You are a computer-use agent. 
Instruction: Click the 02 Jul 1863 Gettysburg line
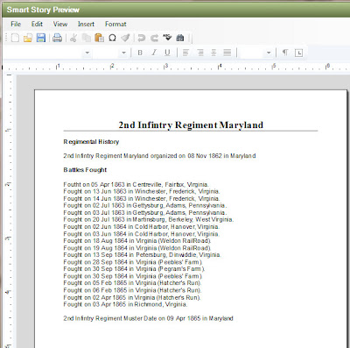[x=145, y=205]
